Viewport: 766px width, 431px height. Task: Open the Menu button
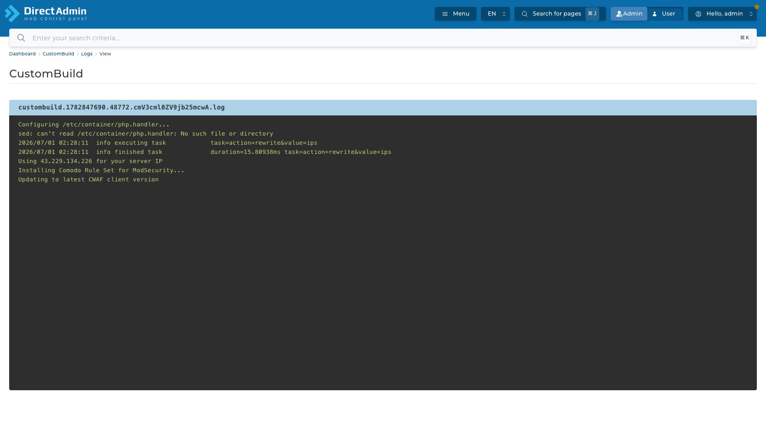455,14
